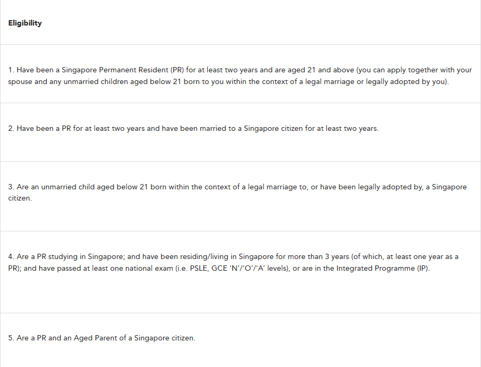
Task: Select eligibility row 1 about PR two years
Action: point(240,74)
